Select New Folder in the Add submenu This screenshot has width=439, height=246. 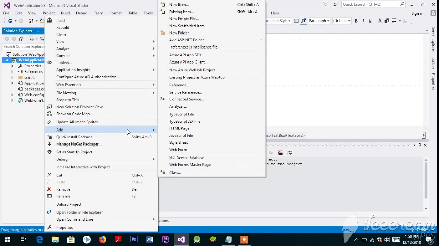coord(212,33)
